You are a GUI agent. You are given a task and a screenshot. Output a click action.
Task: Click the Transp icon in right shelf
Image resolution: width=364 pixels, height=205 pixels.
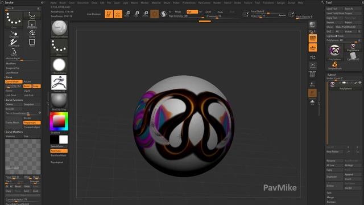(x=312, y=84)
